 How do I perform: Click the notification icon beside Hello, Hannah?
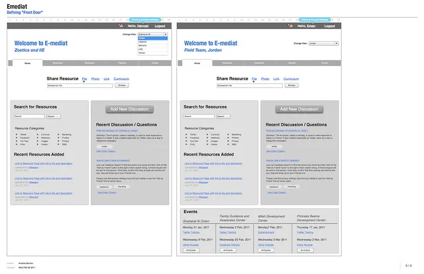[121, 25]
